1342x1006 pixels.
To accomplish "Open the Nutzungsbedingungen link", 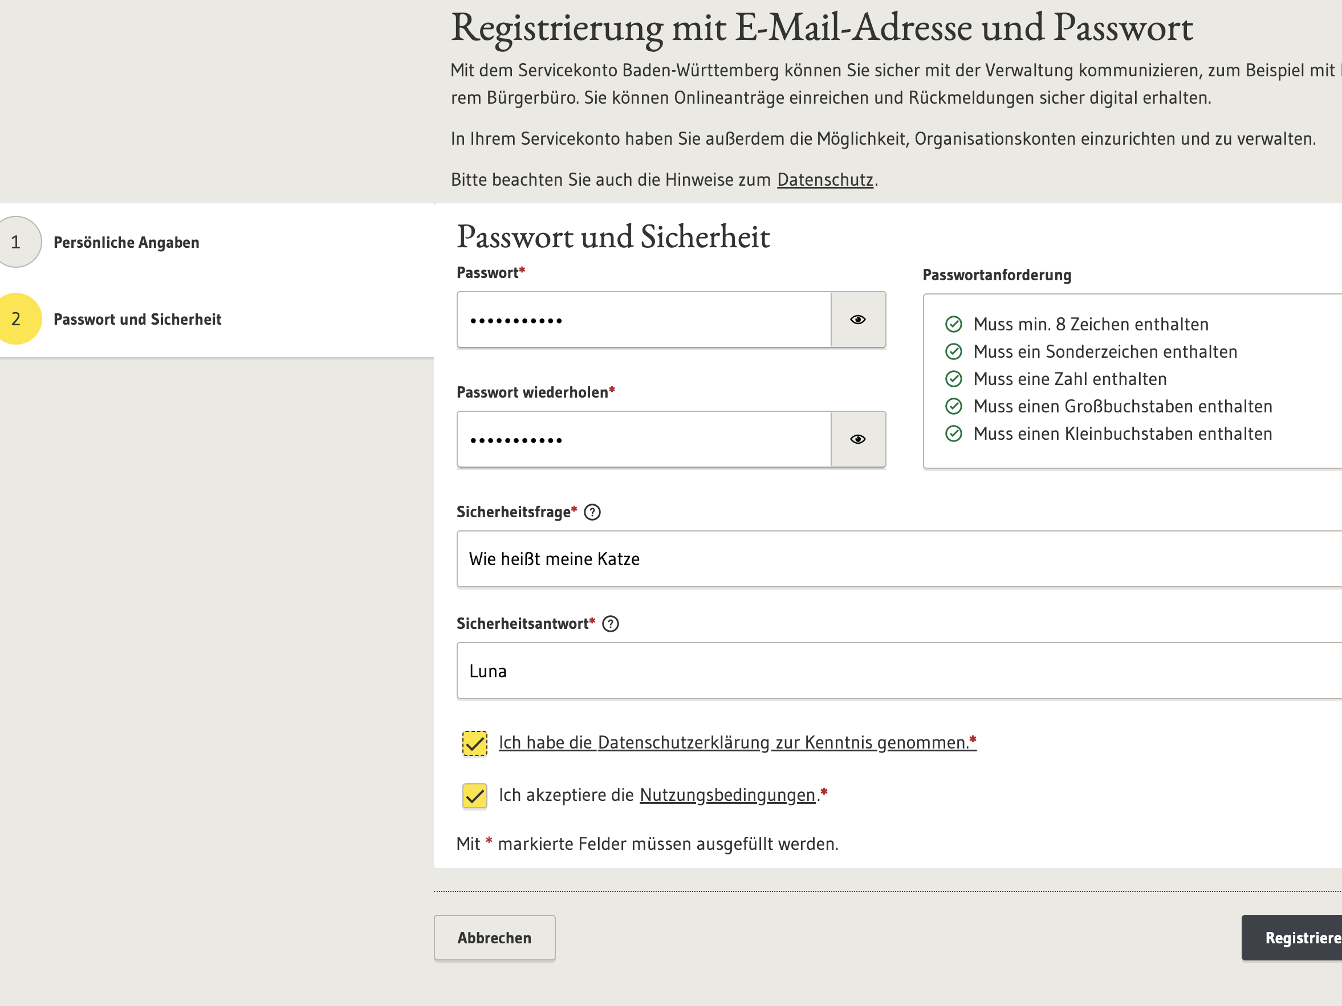I will [727, 795].
